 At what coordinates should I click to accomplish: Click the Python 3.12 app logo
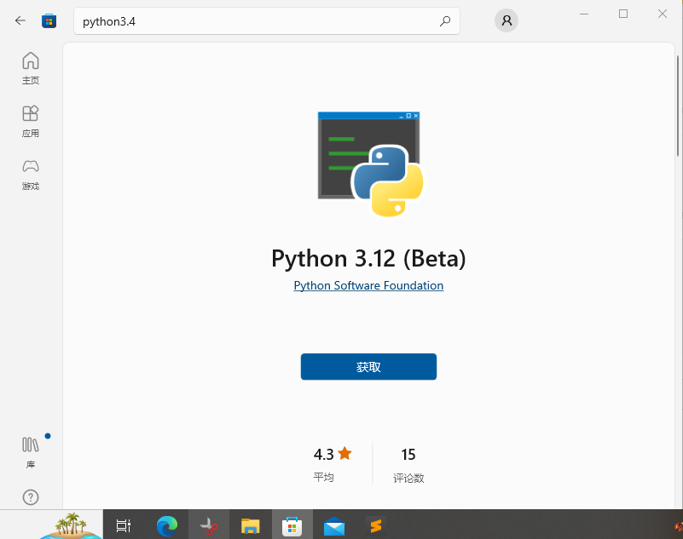click(370, 164)
